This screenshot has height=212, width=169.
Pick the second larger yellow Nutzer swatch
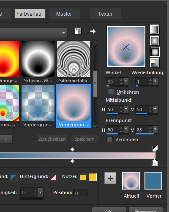[x=93, y=177]
